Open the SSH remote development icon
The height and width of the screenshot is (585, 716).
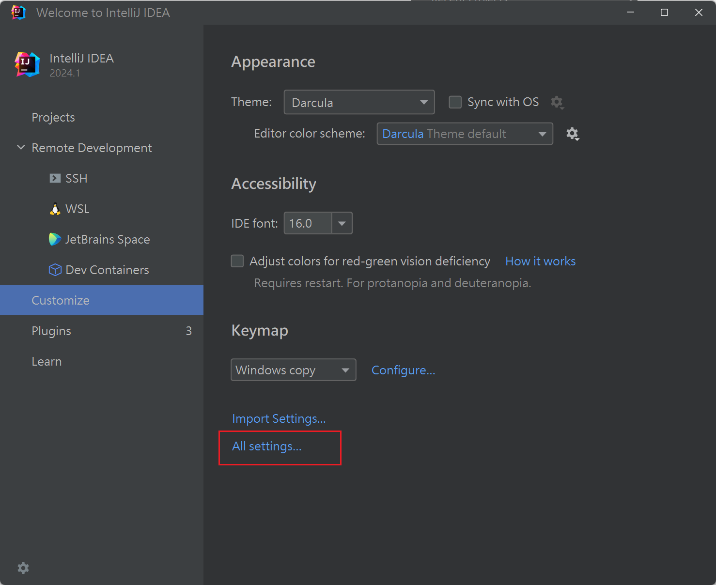[55, 178]
